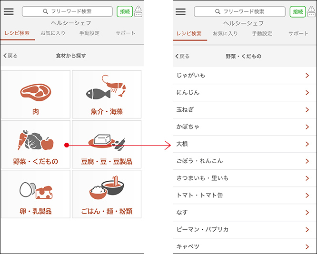The height and width of the screenshot is (254, 317).
Task: Open the 肉 (meat) category icon
Action: [36, 91]
